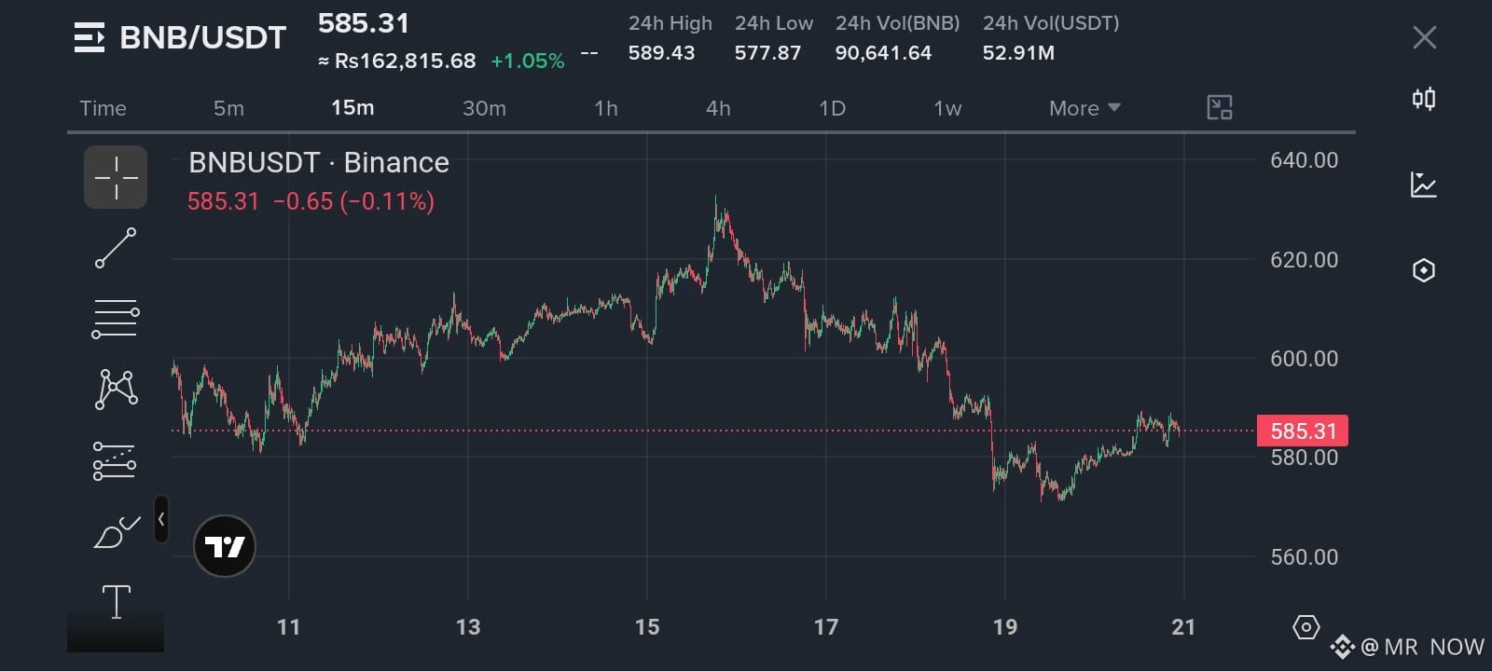Pick the brush drawing tool
This screenshot has width=1492, height=671.
(117, 532)
